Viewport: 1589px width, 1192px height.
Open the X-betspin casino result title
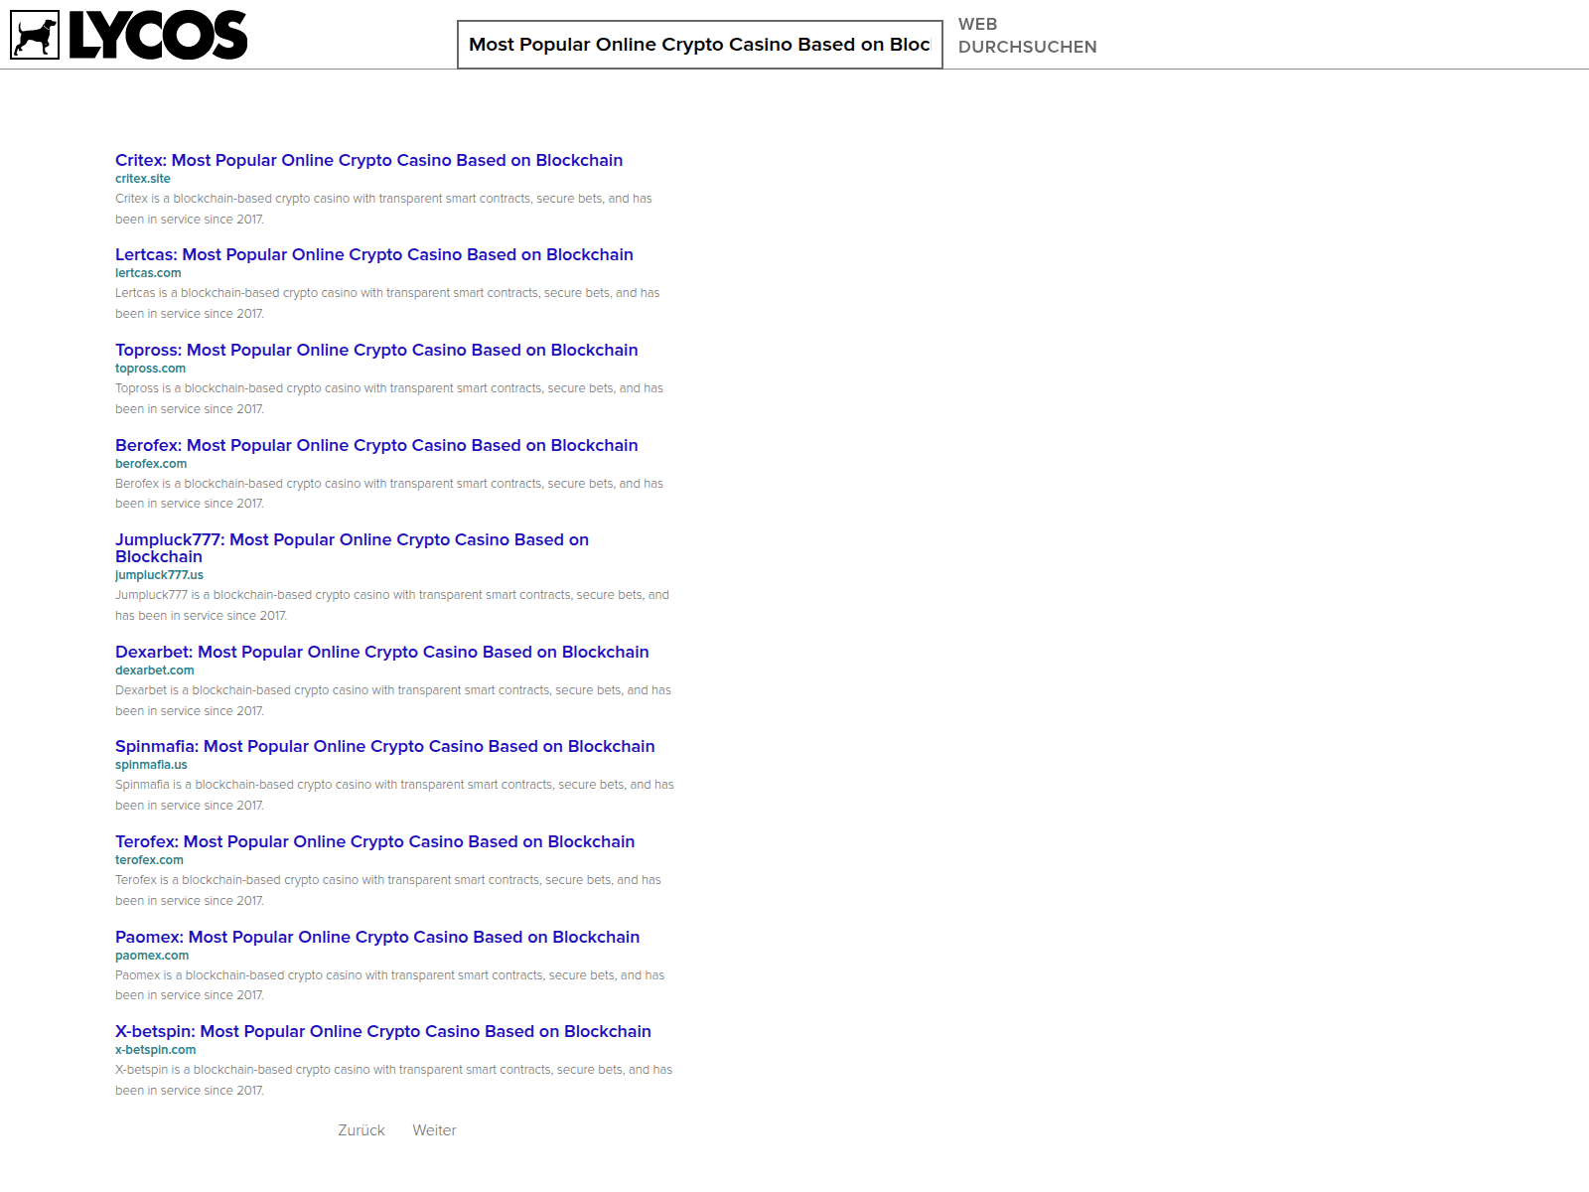(x=383, y=1031)
